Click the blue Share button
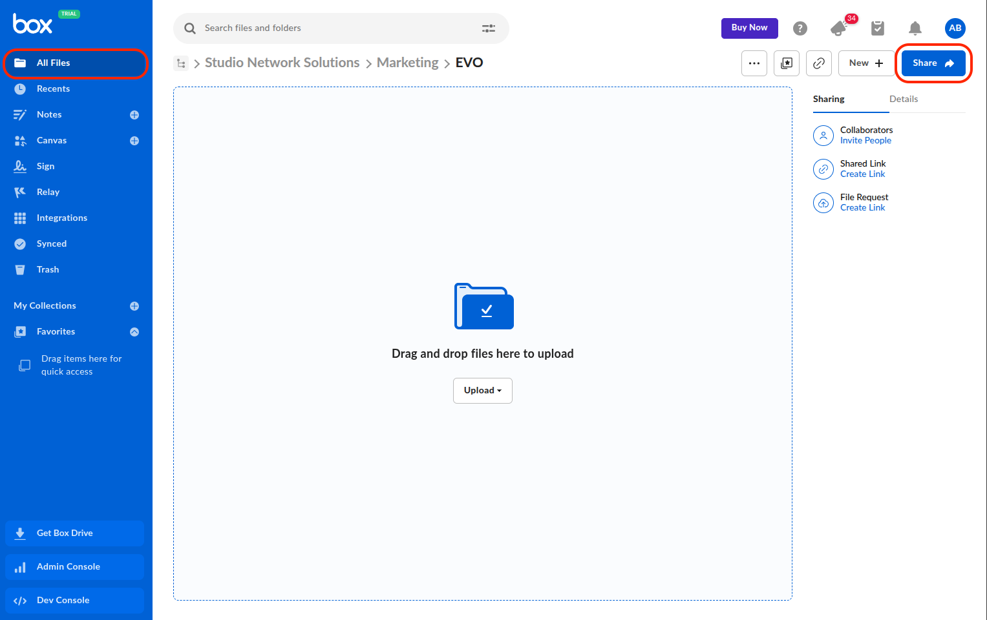The width and height of the screenshot is (987, 620). coord(933,63)
